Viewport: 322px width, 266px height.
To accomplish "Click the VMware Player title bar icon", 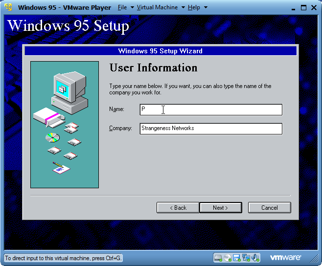I will click(x=8, y=7).
